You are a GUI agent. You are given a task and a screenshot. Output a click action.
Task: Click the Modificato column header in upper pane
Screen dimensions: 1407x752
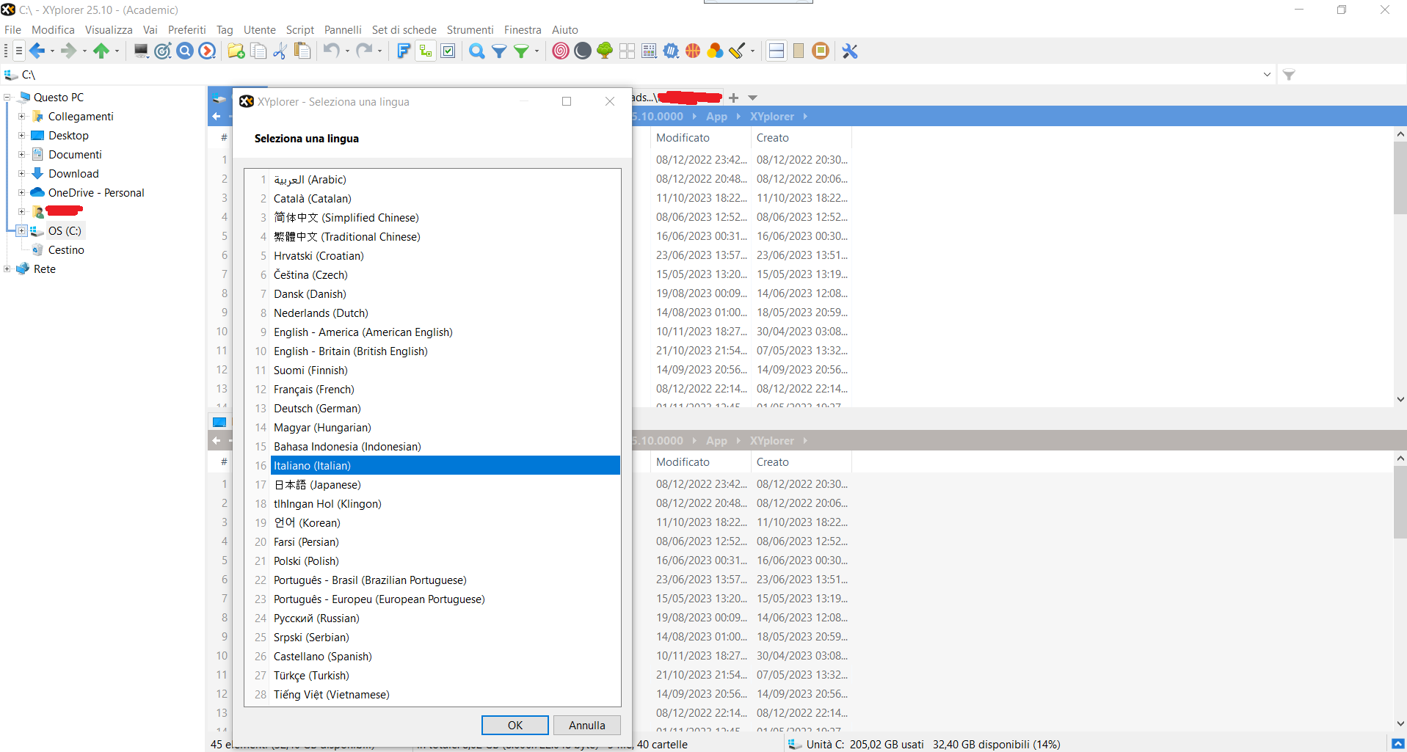tap(700, 137)
